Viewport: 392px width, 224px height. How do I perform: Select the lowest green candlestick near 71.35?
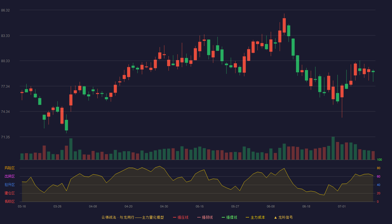click(x=66, y=125)
